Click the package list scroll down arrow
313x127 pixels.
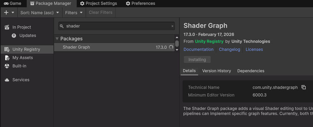tap(177, 50)
